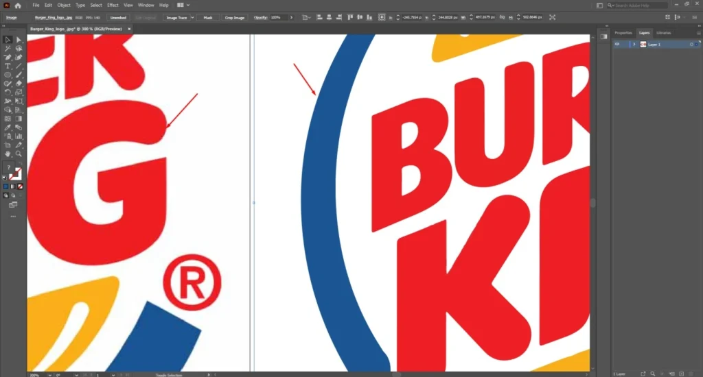Click the Mask button
Screen dimensions: 703x377
tap(207, 17)
